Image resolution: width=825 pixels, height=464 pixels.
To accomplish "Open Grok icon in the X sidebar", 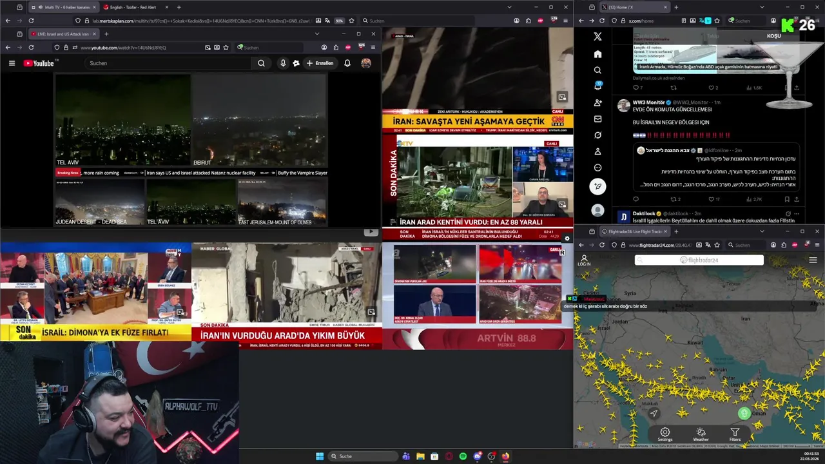I will tap(597, 135).
